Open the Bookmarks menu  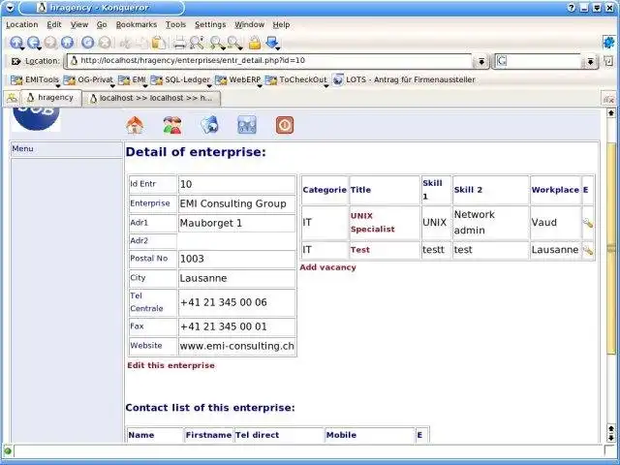coord(137,24)
